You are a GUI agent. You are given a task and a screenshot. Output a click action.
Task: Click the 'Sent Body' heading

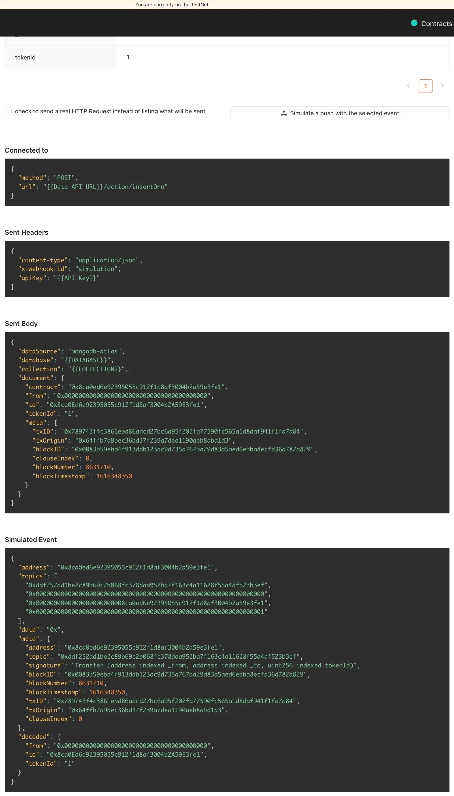click(x=21, y=323)
